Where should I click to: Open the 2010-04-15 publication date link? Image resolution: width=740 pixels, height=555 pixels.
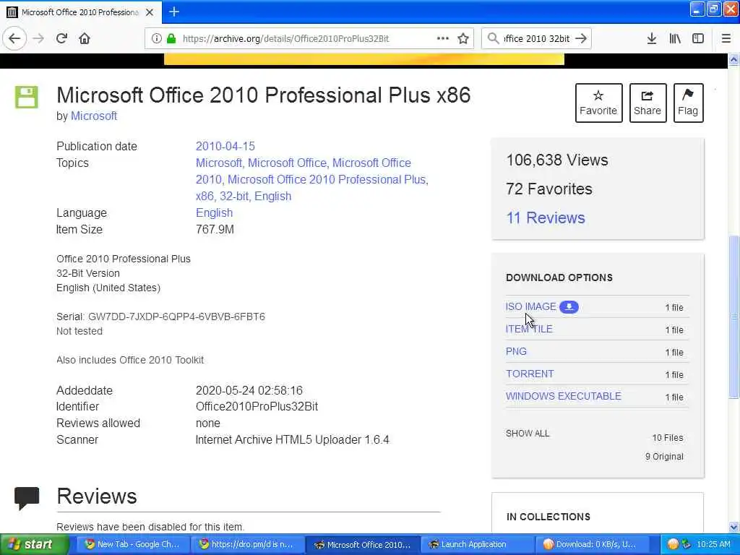tap(225, 146)
